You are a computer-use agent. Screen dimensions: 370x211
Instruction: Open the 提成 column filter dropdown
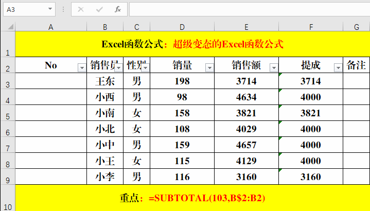click(x=338, y=68)
